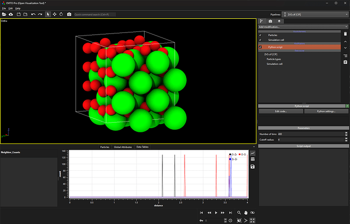Adjust the Cutoff radius spinner arrows
The image size is (350, 224).
click(346, 140)
